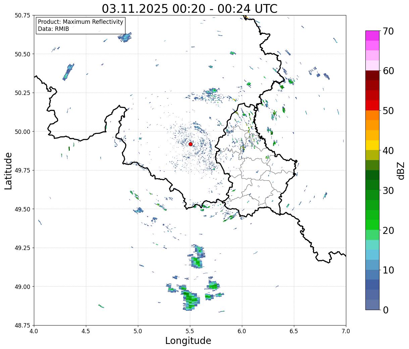Click the 'dBZ' colorbar label
The image size is (409, 349).
point(401,170)
